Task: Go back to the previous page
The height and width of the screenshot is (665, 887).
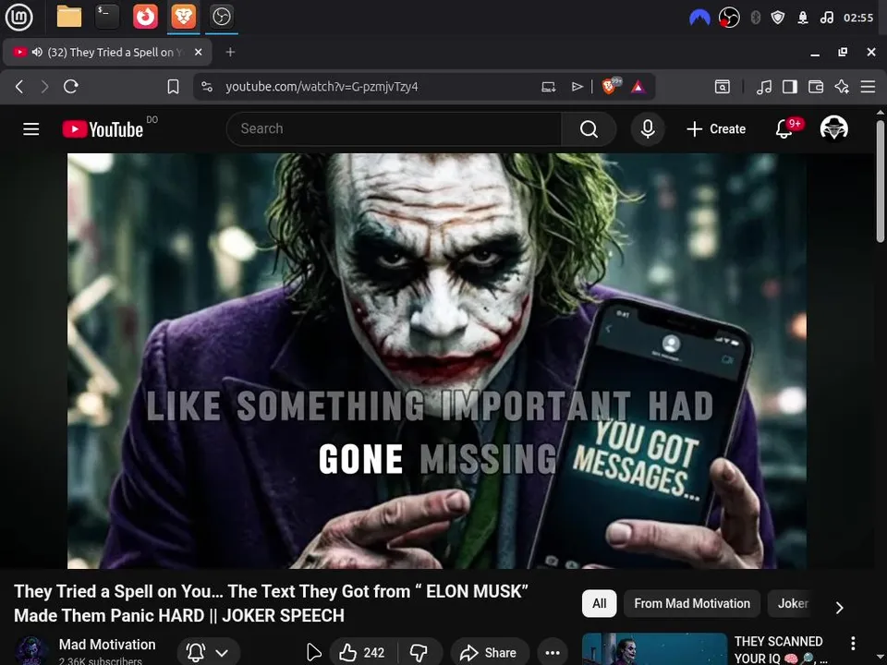Action: (x=19, y=87)
